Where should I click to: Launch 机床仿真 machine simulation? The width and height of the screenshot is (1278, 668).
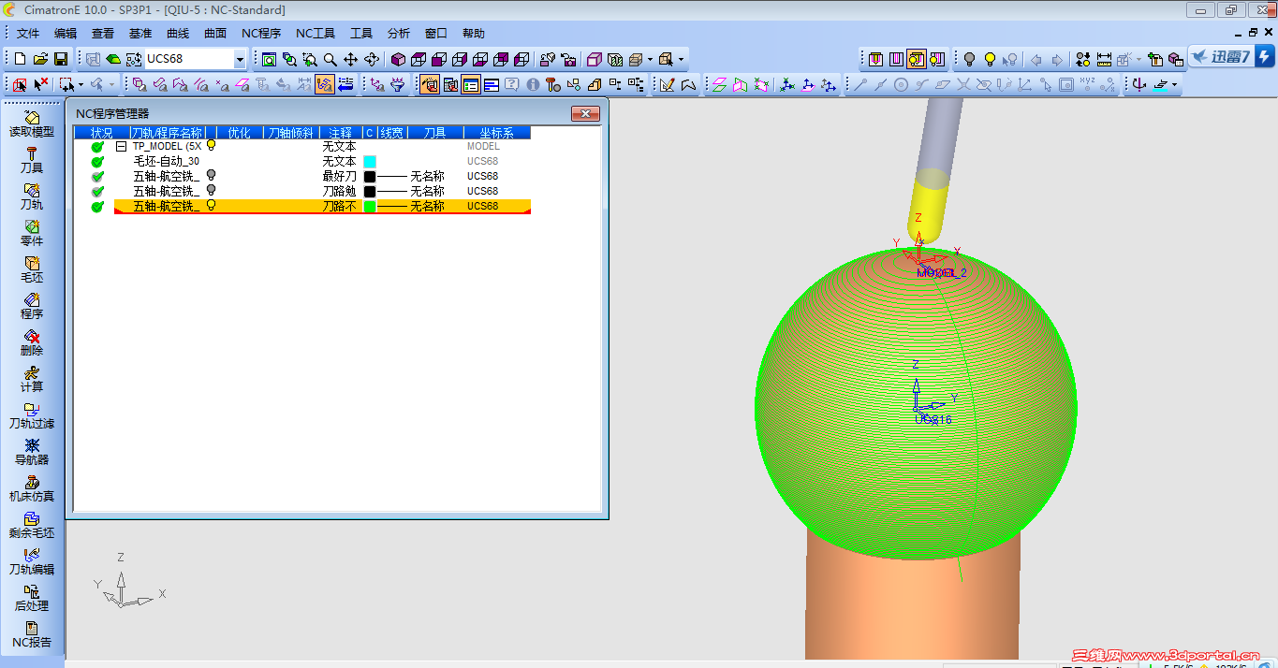click(x=32, y=488)
